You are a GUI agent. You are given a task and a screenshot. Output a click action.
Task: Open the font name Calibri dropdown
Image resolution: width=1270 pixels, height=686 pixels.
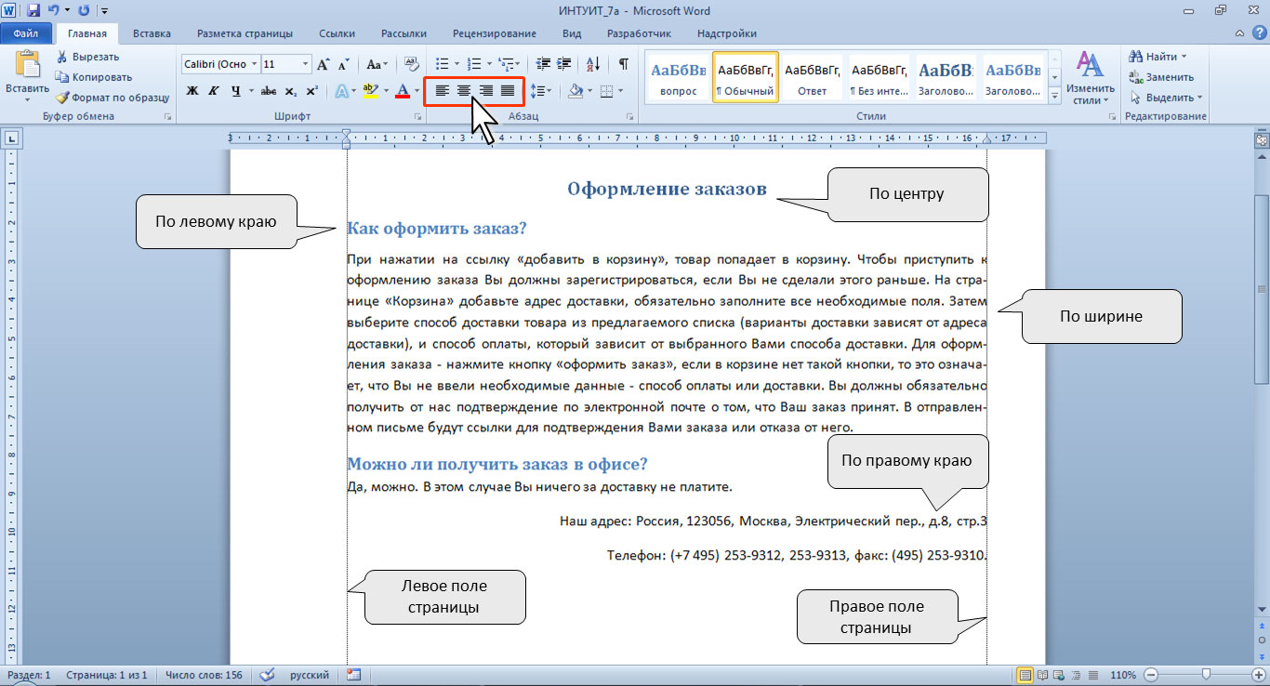click(x=253, y=64)
